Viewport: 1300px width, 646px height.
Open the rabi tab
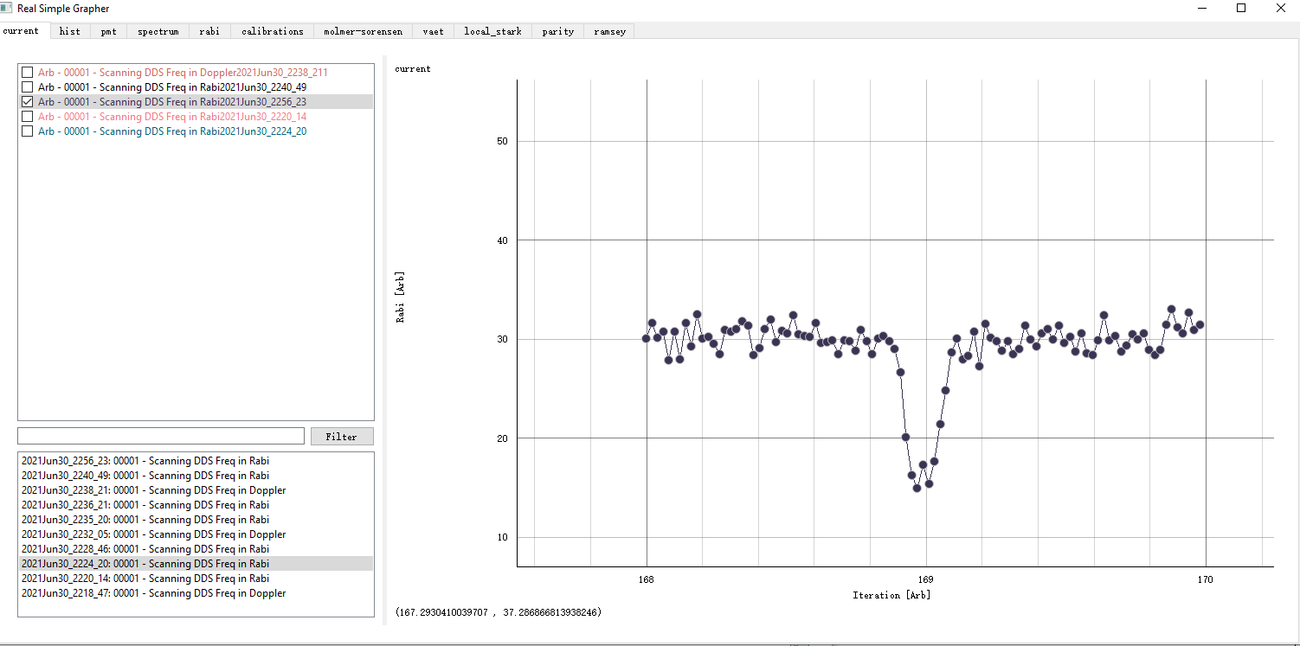pyautogui.click(x=209, y=31)
